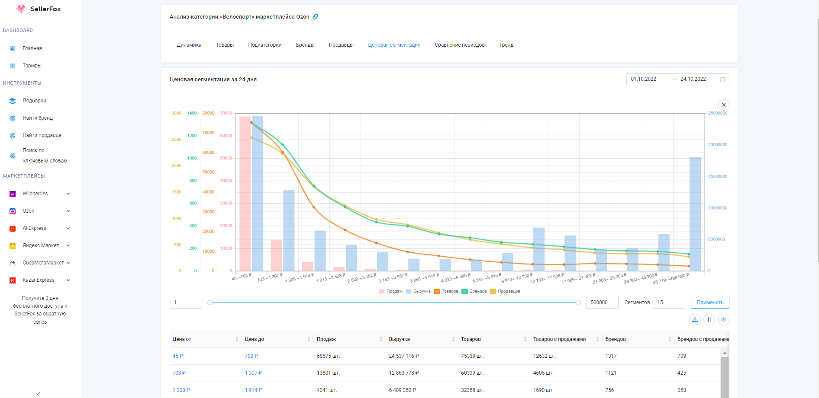The width and height of the screenshot is (819, 398).
Task: Close the chart with the X button
Action: point(723,105)
